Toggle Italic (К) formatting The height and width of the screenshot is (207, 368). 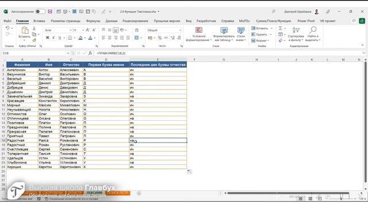[x=53, y=38]
